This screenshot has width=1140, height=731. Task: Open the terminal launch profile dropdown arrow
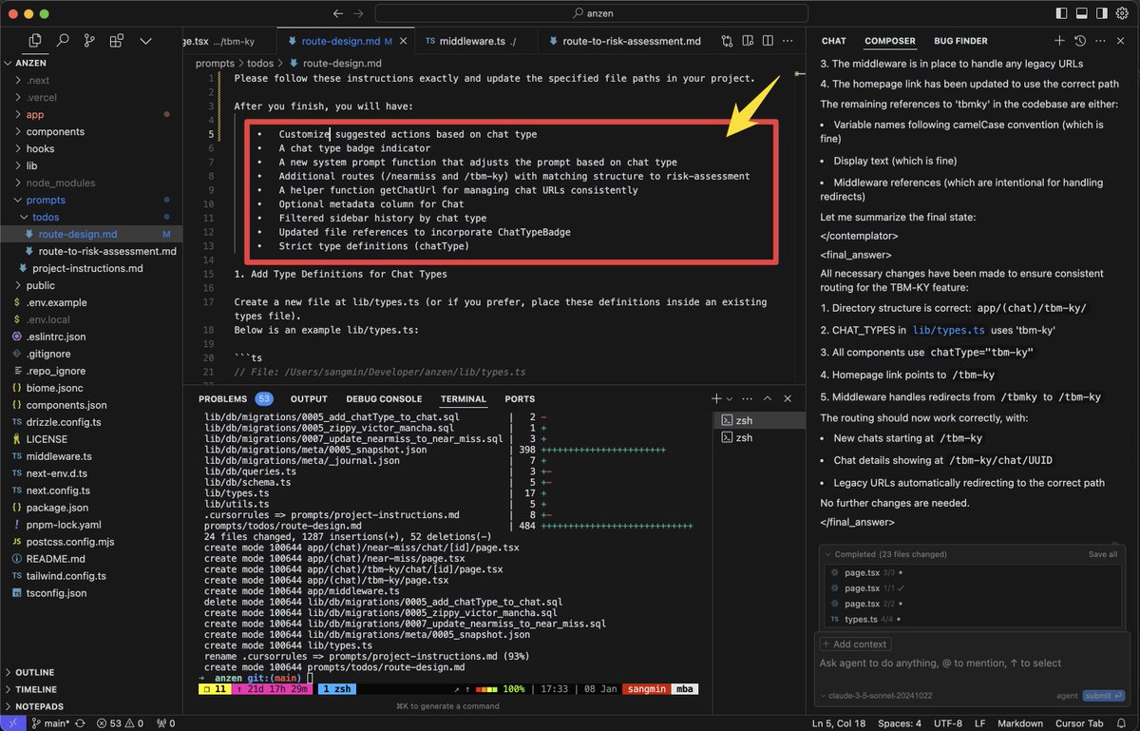pyautogui.click(x=729, y=399)
